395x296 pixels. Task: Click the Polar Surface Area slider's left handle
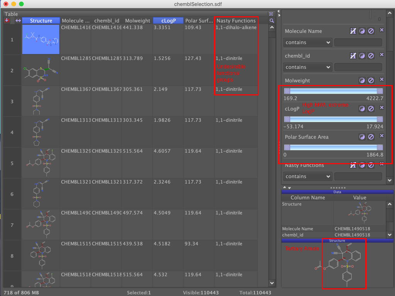coord(287,148)
